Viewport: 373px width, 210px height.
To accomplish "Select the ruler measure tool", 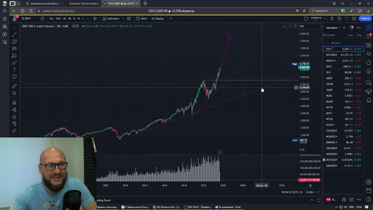I will [x=14, y=86].
